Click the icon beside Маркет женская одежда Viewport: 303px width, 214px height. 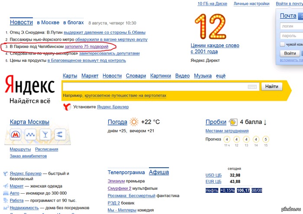(6, 186)
